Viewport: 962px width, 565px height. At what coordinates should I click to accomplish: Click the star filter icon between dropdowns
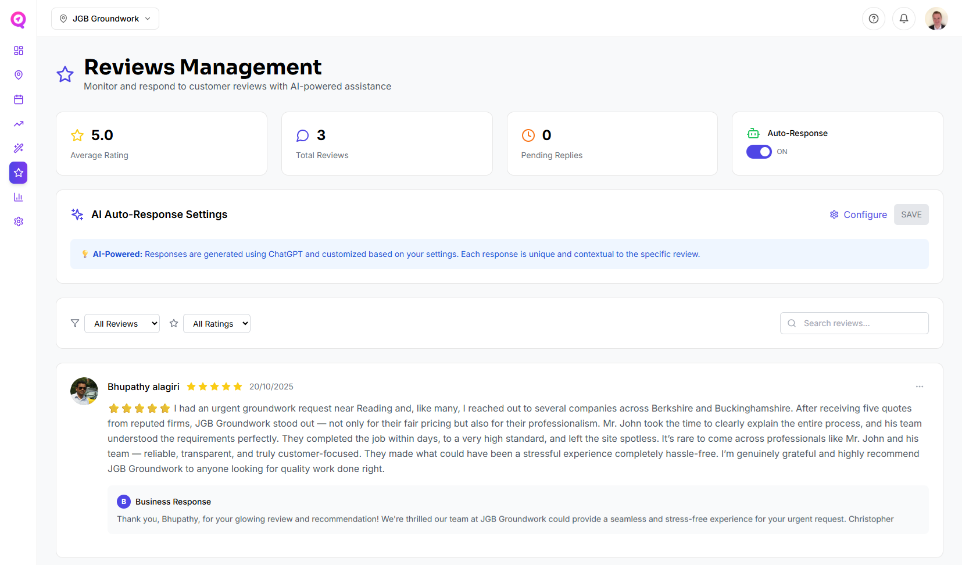click(173, 323)
